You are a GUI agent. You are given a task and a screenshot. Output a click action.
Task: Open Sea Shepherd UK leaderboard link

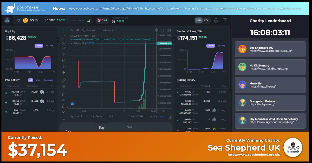(270, 49)
